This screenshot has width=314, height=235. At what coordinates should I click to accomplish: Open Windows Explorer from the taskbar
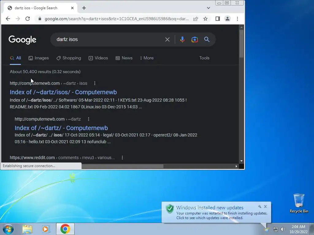pyautogui.click(x=27, y=229)
